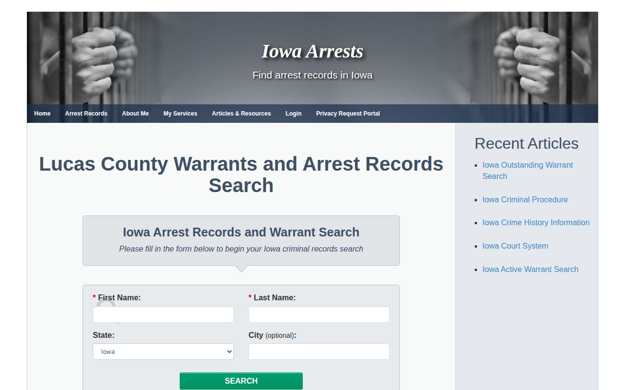Open the Login page link
Viewport: 625px width, 390px height.
(x=293, y=114)
